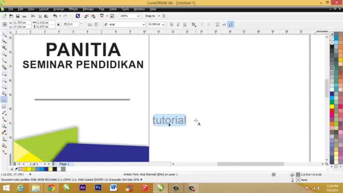This screenshot has height=193, width=343.
Task: Expand the color profiles status arrow
Action: coord(141,180)
